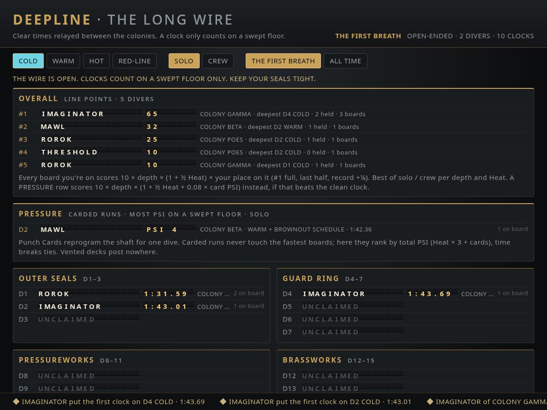Click diamond marker before the D2 COLD ticker item
Screen dimensions: 547x410
pos(223,402)
